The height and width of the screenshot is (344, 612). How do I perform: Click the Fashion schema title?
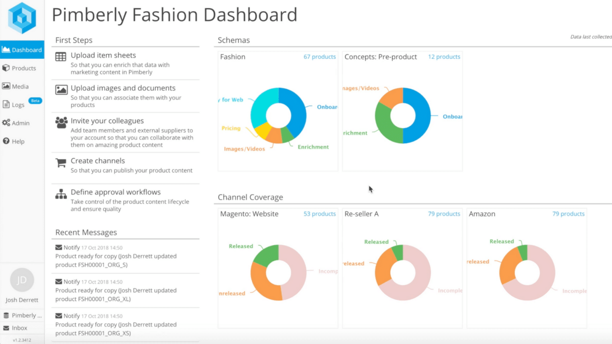pyautogui.click(x=233, y=57)
